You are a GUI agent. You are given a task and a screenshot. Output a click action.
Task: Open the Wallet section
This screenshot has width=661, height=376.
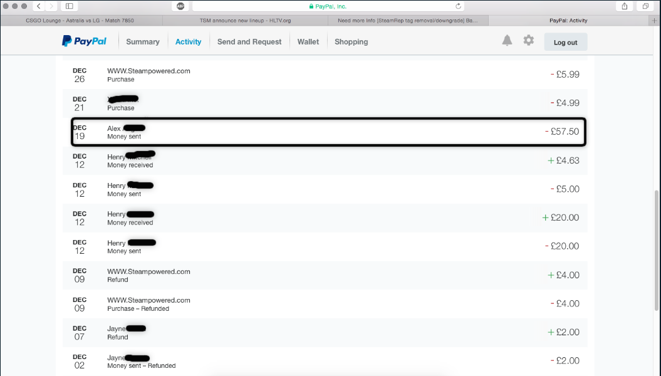pos(308,42)
